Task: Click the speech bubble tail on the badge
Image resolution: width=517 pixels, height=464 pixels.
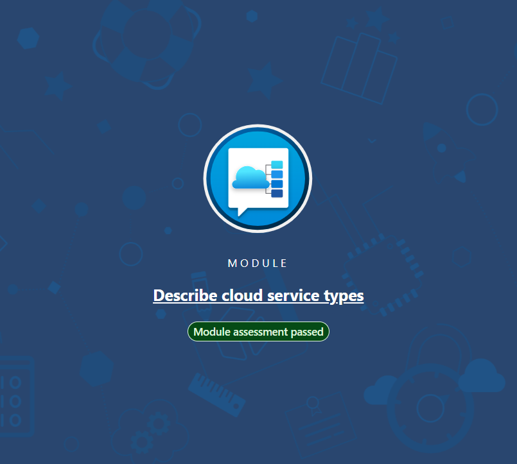Action: coord(242,211)
